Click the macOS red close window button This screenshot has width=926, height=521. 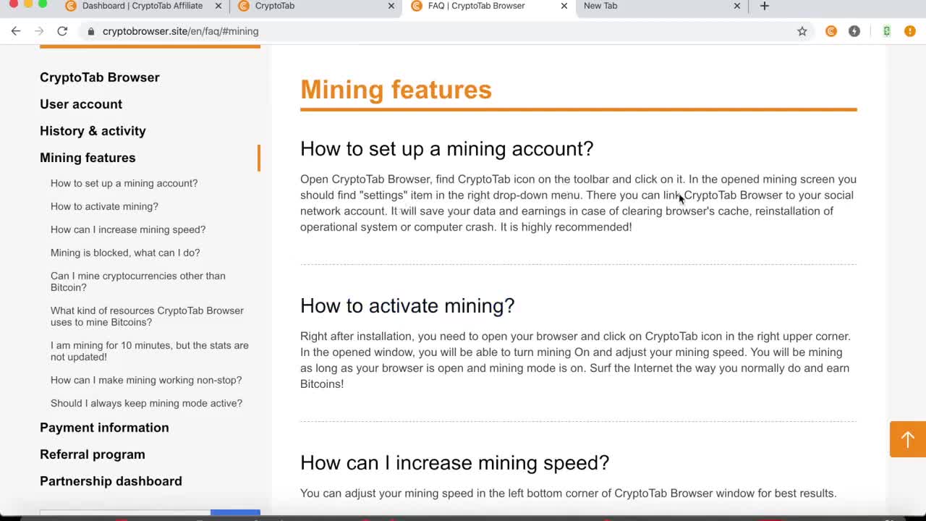13,4
